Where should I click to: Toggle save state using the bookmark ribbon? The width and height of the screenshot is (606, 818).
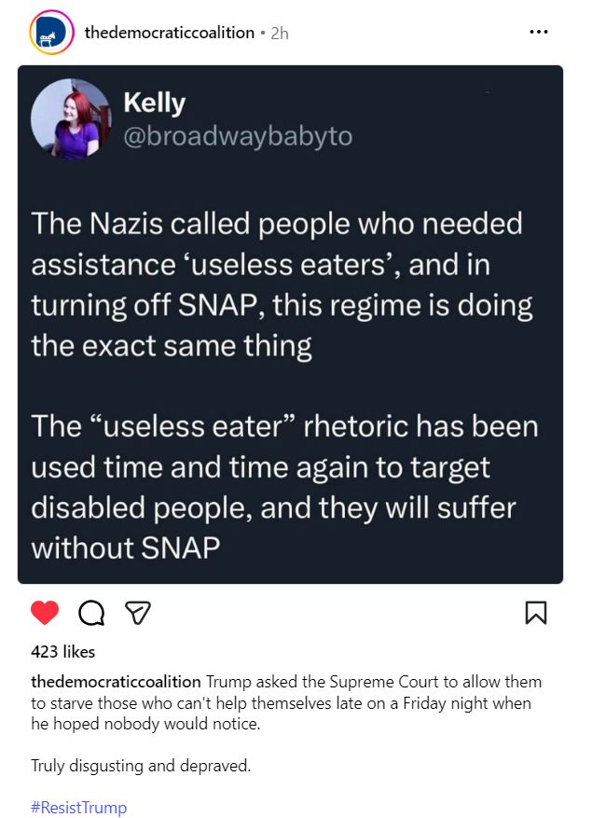(x=536, y=612)
